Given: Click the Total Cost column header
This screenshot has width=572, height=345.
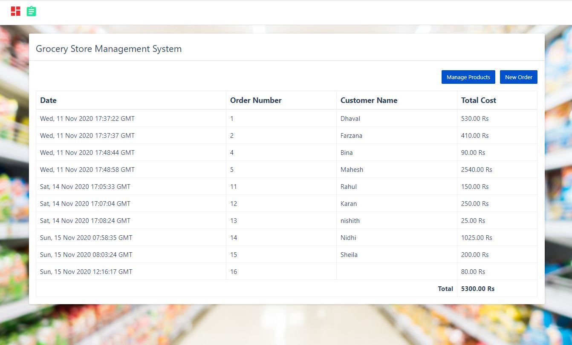Looking at the screenshot, I should (479, 100).
